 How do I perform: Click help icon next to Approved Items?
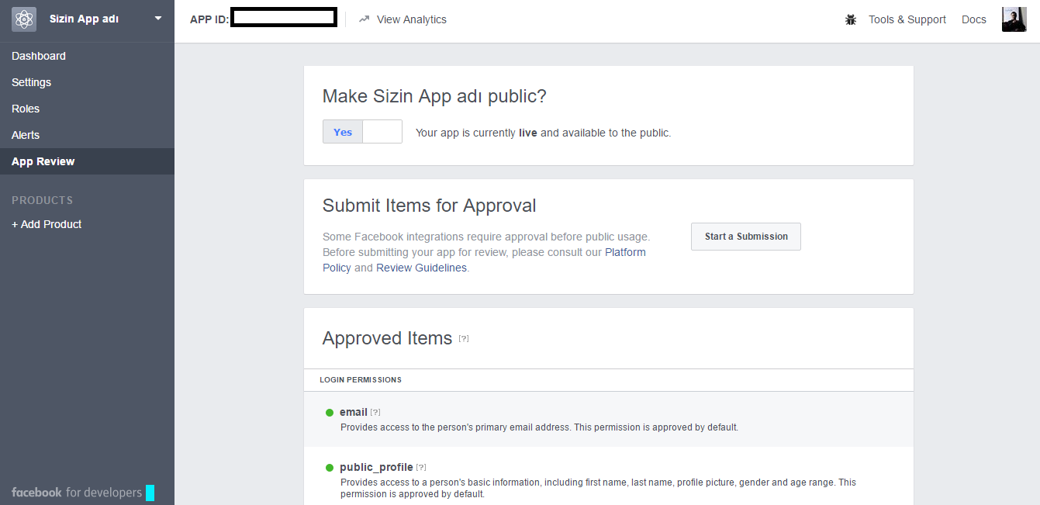point(464,338)
